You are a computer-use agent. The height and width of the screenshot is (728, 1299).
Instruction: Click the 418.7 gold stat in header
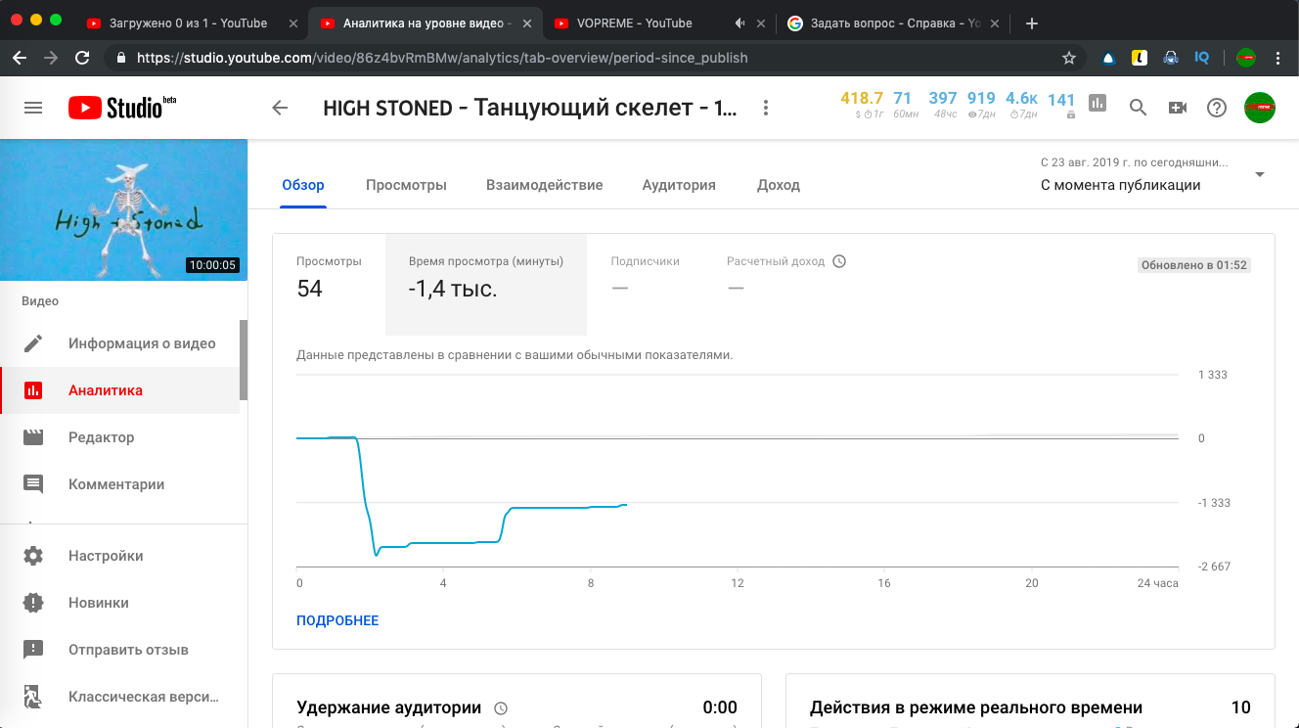coord(862,105)
